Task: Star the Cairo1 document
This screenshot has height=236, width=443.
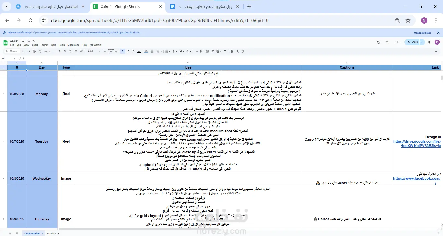Action: point(23,41)
